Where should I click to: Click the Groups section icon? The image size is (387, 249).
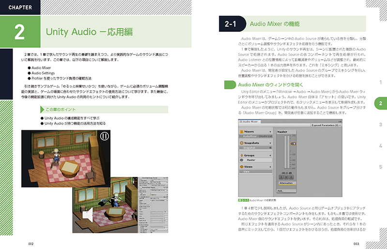coord(241,155)
